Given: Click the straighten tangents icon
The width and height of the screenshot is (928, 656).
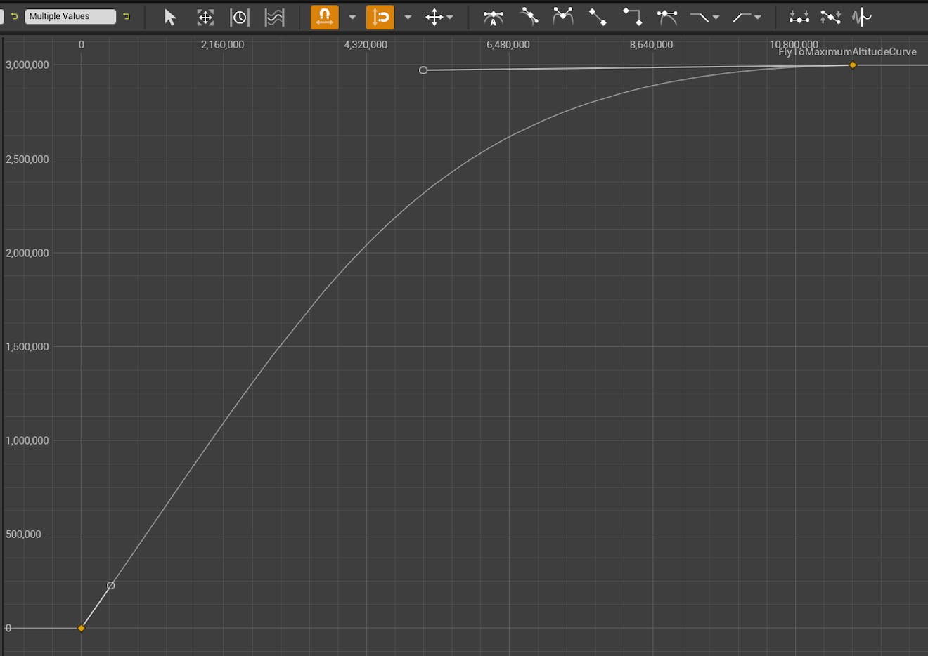Looking at the screenshot, I should tap(830, 18).
